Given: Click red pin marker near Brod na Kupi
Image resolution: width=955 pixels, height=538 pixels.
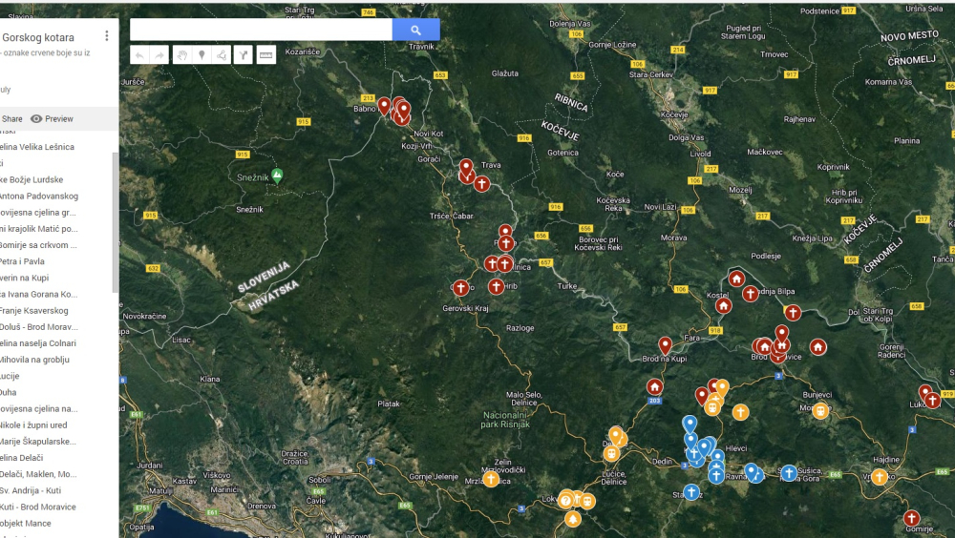Looking at the screenshot, I should point(665,344).
